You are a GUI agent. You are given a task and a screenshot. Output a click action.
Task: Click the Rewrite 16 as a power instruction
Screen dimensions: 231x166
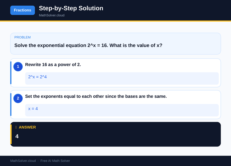tap(53, 65)
